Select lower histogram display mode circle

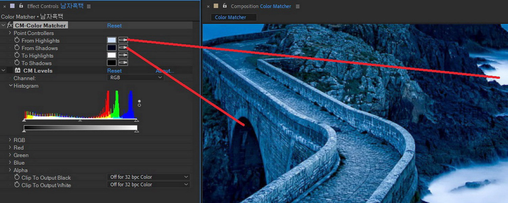(x=139, y=105)
